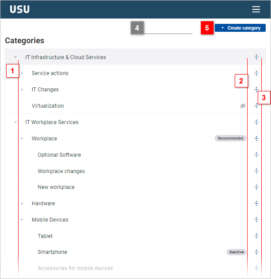Image resolution: width=271 pixels, height=279 pixels.
Task: Click the USU logo
Action: [x=20, y=9]
